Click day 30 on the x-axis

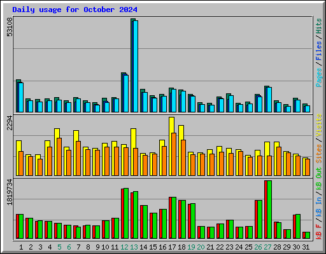(x=296, y=247)
